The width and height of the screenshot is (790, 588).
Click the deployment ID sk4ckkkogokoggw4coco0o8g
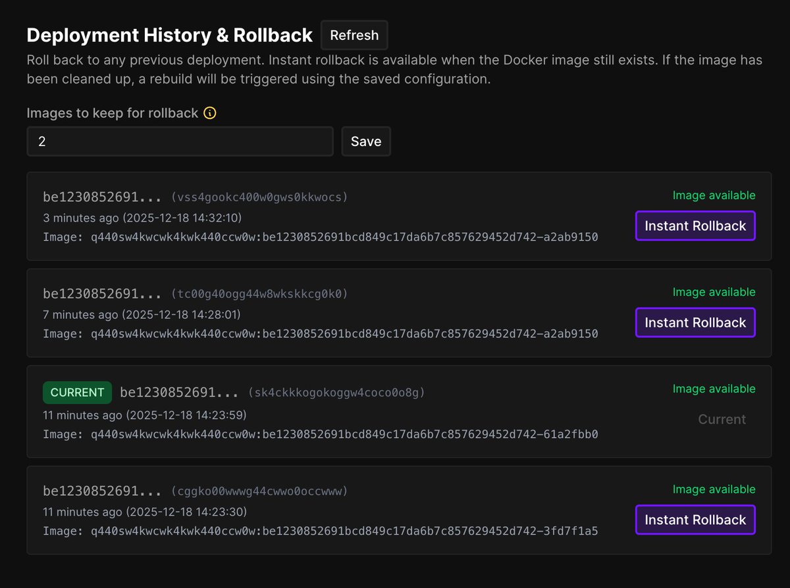pyautogui.click(x=336, y=393)
